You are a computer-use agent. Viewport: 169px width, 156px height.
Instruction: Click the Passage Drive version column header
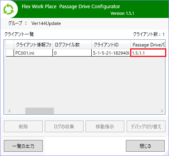(x=148, y=45)
